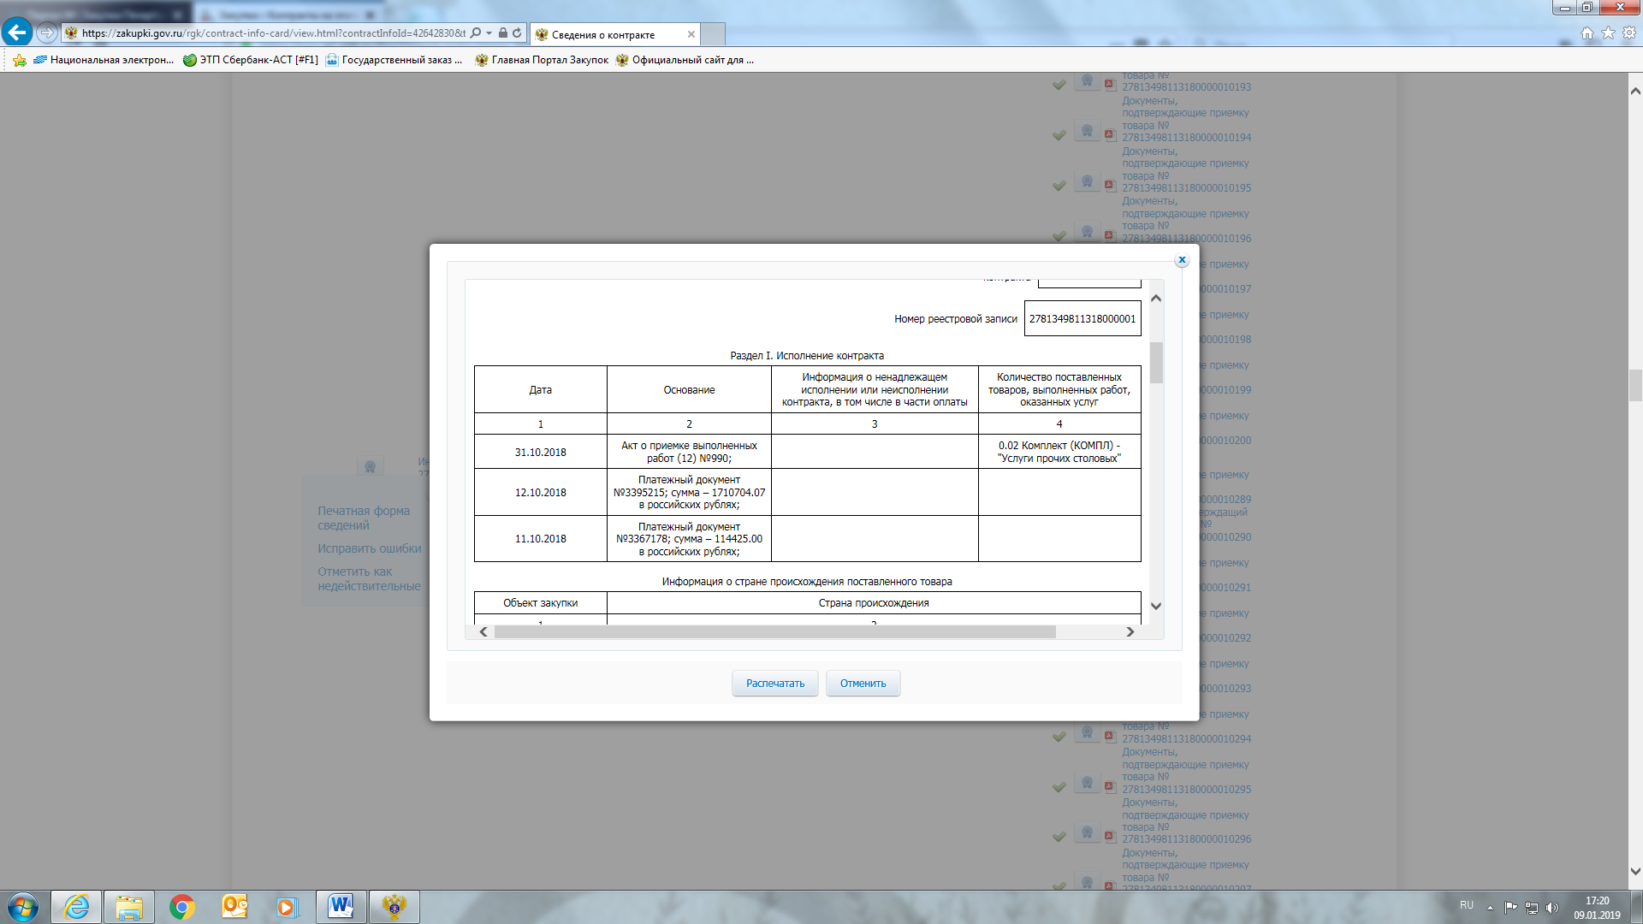The height and width of the screenshot is (924, 1643).
Task: Open Windows Start menu
Action: coord(23,906)
